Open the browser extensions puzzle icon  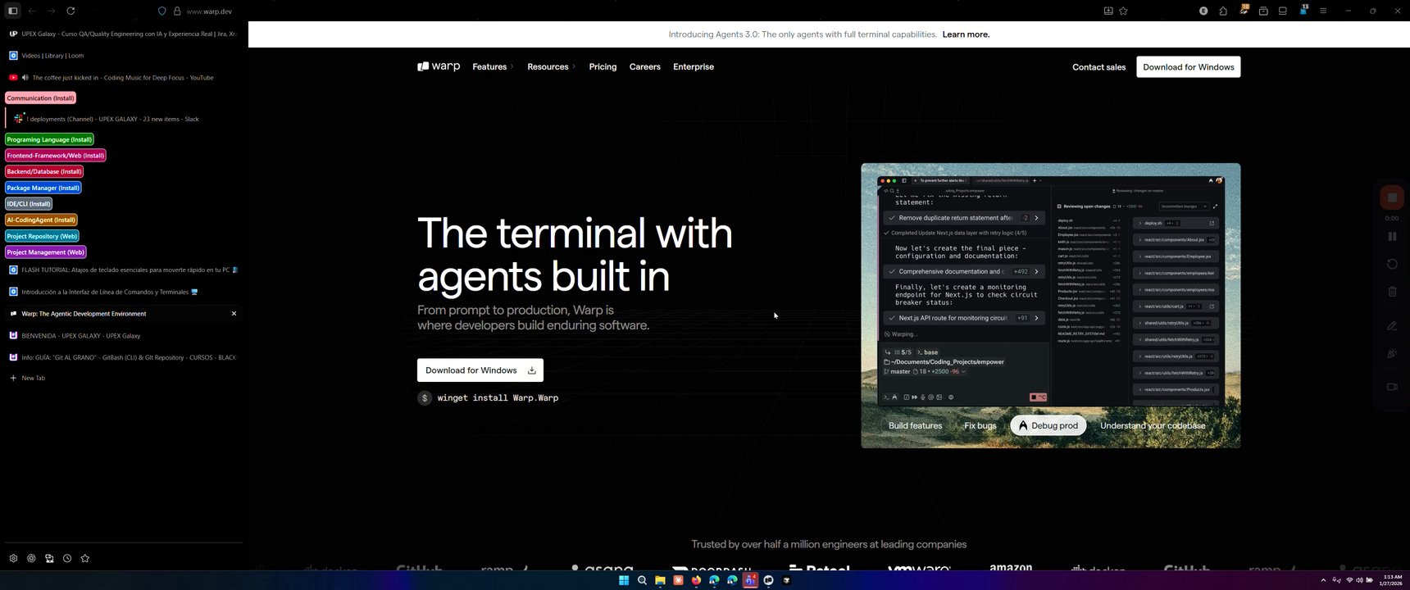[x=1223, y=11]
